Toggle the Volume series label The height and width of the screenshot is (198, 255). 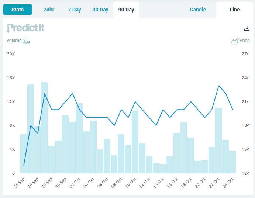tap(14, 41)
